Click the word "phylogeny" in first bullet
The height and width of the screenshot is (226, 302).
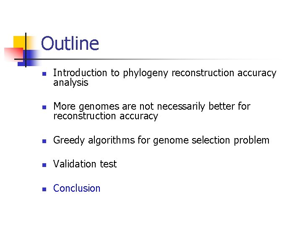point(146,73)
